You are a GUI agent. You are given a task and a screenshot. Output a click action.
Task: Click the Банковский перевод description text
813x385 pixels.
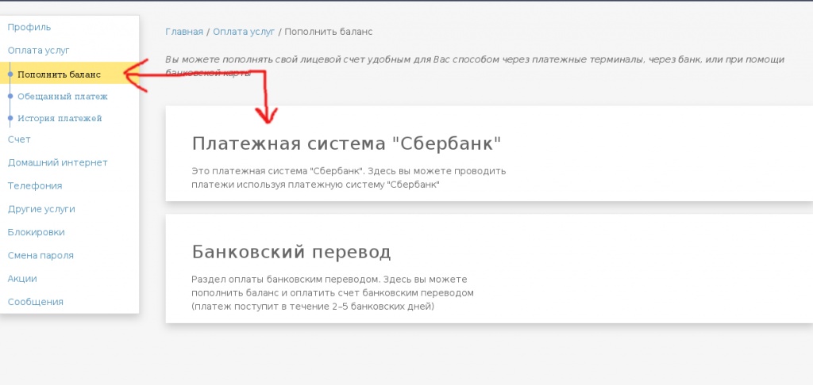333,293
